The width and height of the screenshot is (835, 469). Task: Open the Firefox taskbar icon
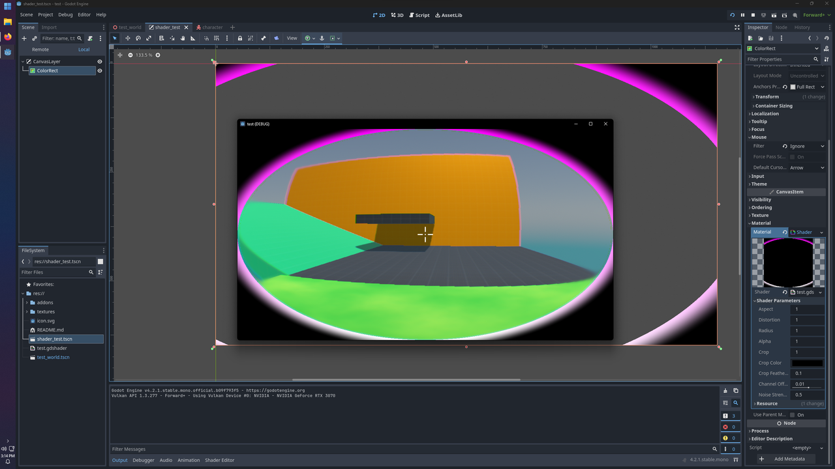coord(8,36)
